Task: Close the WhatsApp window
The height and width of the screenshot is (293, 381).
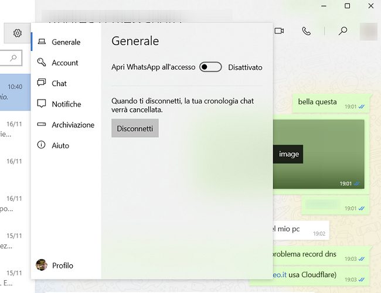Action: (x=371, y=6)
